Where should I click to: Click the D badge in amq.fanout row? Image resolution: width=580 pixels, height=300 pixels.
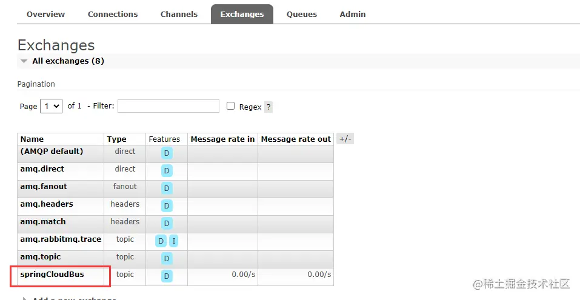click(x=167, y=188)
